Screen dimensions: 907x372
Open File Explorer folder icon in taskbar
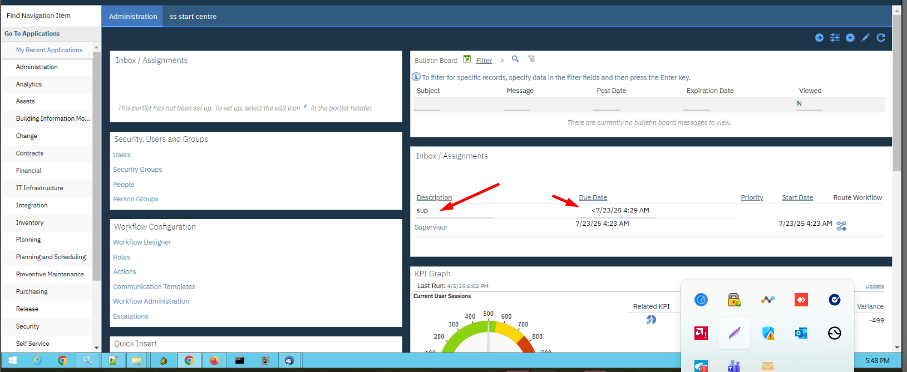click(x=137, y=360)
